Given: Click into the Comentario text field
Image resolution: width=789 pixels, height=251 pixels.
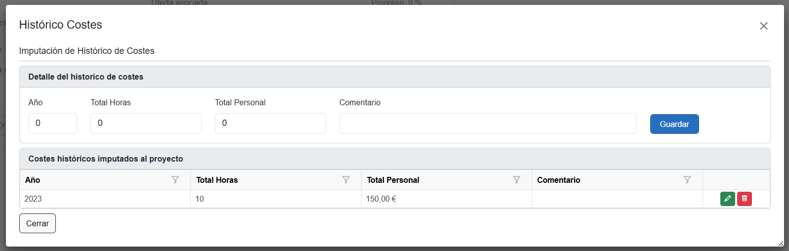Looking at the screenshot, I should coord(488,124).
